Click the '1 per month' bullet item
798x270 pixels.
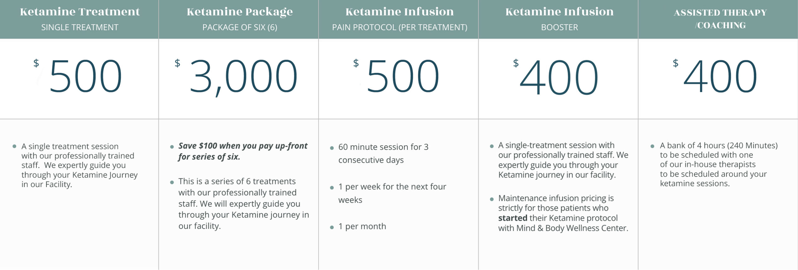coord(362,226)
